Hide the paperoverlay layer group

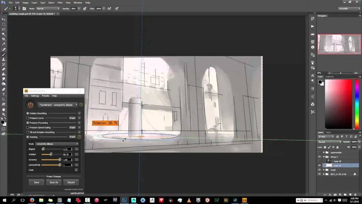click(319, 152)
